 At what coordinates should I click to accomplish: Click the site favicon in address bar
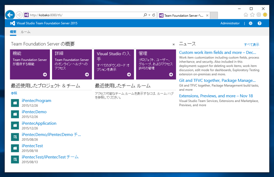coord(26,15)
